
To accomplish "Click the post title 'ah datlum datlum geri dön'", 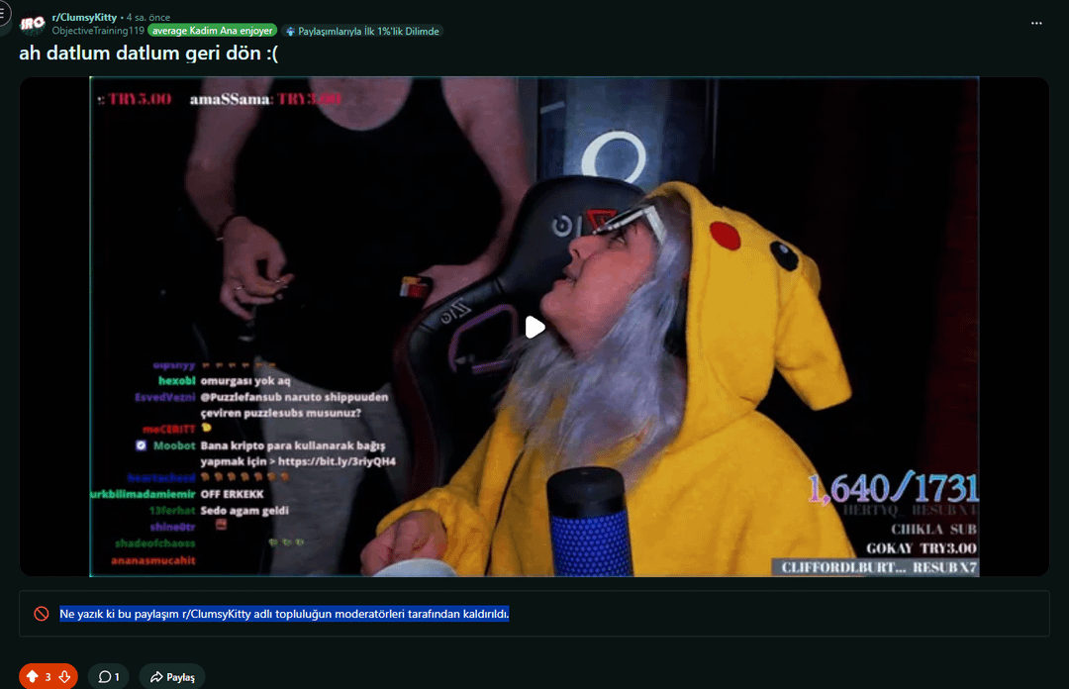I will [148, 53].
